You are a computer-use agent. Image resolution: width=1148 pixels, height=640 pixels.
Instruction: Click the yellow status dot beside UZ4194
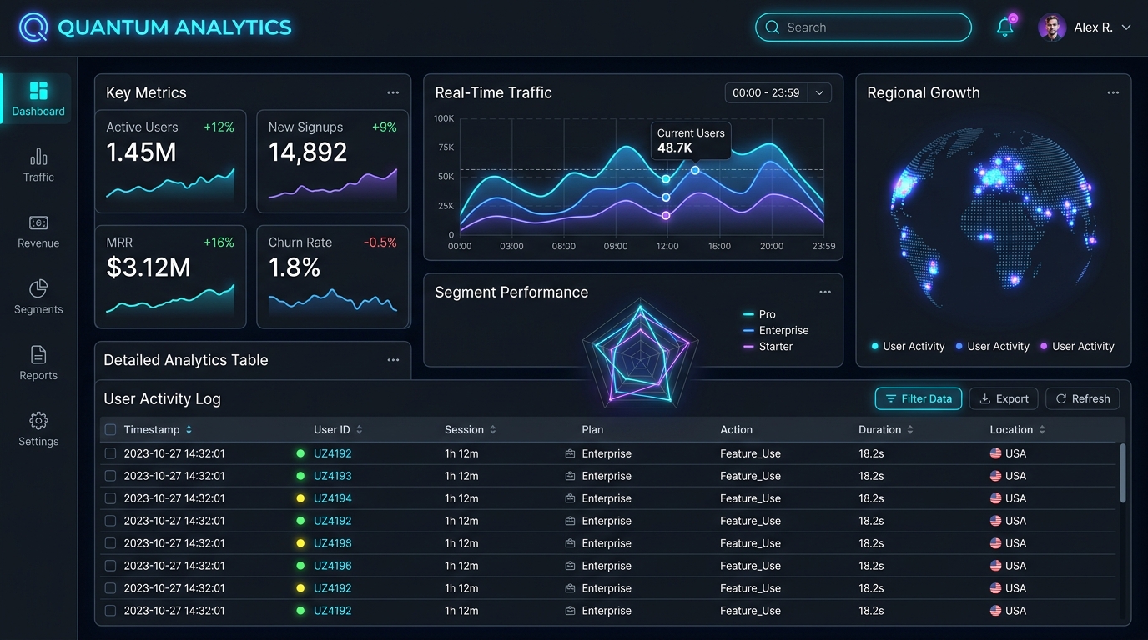300,498
